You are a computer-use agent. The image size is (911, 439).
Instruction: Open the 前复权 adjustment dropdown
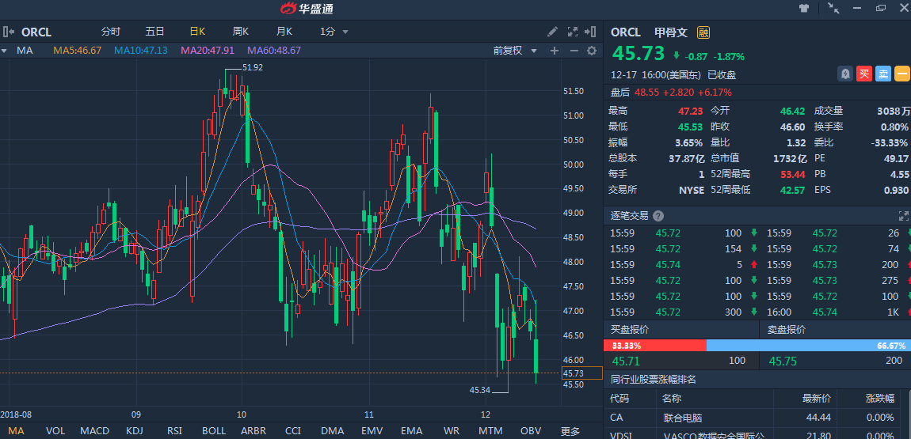[x=515, y=51]
